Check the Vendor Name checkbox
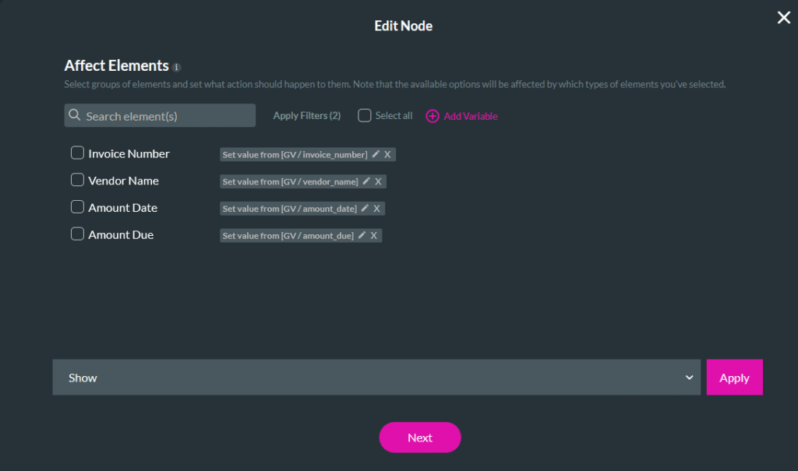Screen dimensions: 798x471 77,180
